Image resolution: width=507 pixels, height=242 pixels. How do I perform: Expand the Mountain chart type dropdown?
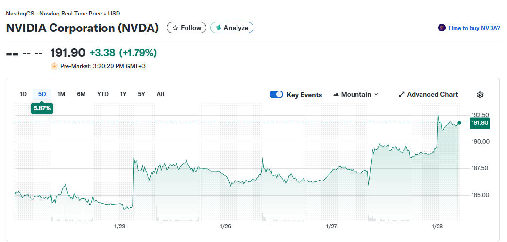coord(376,95)
